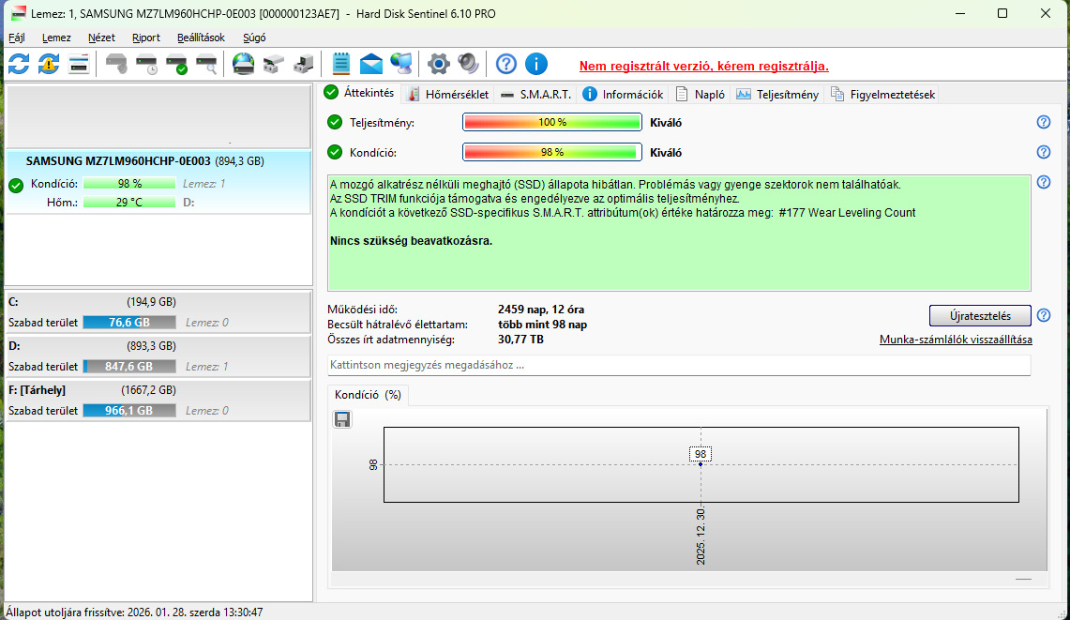Viewport: 1070px width, 620px height.
Task: Click the disk panel layout toolbar icon
Action: tap(79, 64)
